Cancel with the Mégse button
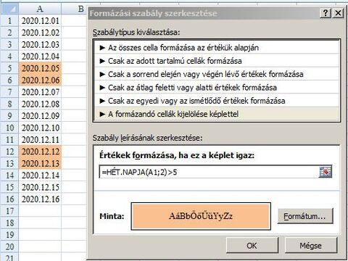This screenshot has width=348, height=261. click(311, 246)
